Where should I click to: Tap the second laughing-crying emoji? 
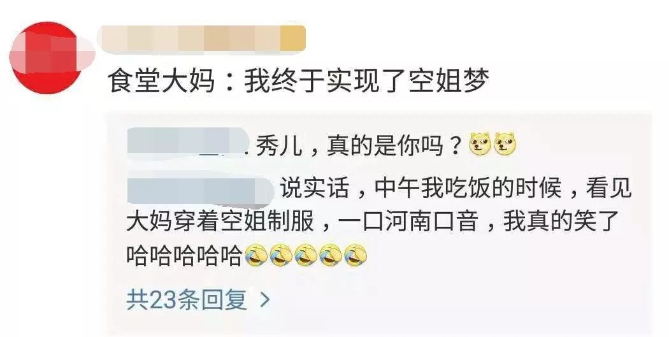(x=281, y=255)
